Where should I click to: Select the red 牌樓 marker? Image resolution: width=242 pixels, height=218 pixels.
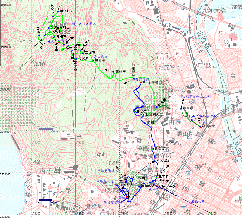point(127,197)
